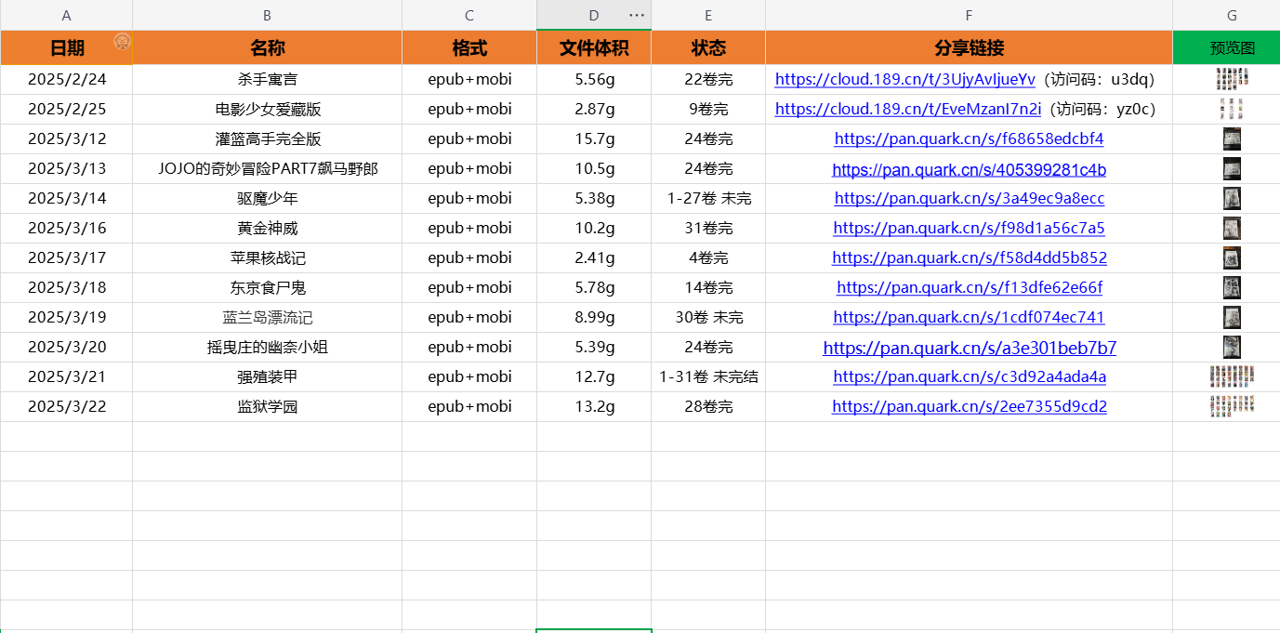
Task: Open the quark link ending c3d92a4ada4a
Action: click(x=969, y=377)
